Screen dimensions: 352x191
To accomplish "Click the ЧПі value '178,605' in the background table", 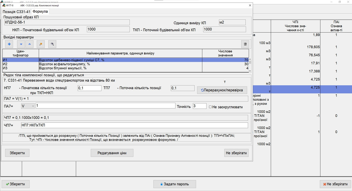I will coord(313,47).
